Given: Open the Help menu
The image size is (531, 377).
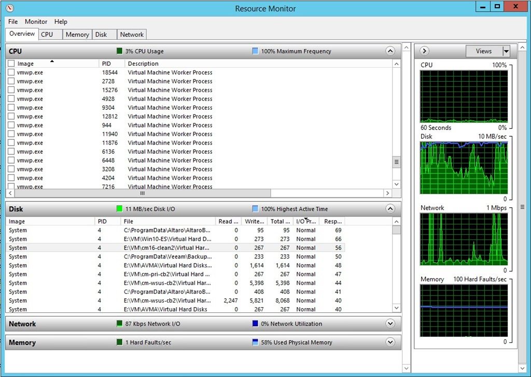Looking at the screenshot, I should click(61, 22).
